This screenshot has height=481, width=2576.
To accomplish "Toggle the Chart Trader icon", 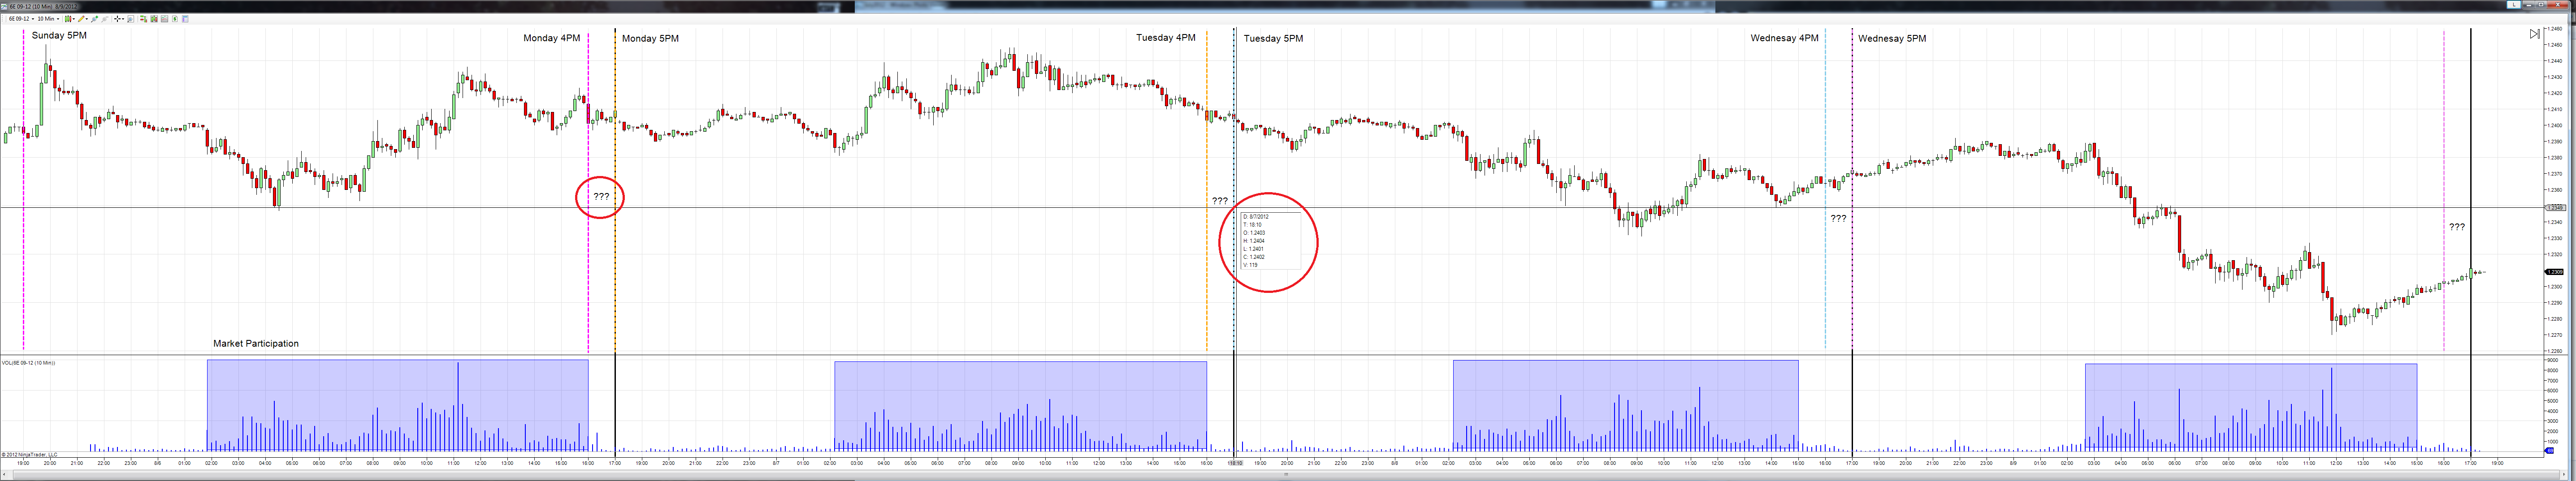I will pyautogui.click(x=144, y=19).
